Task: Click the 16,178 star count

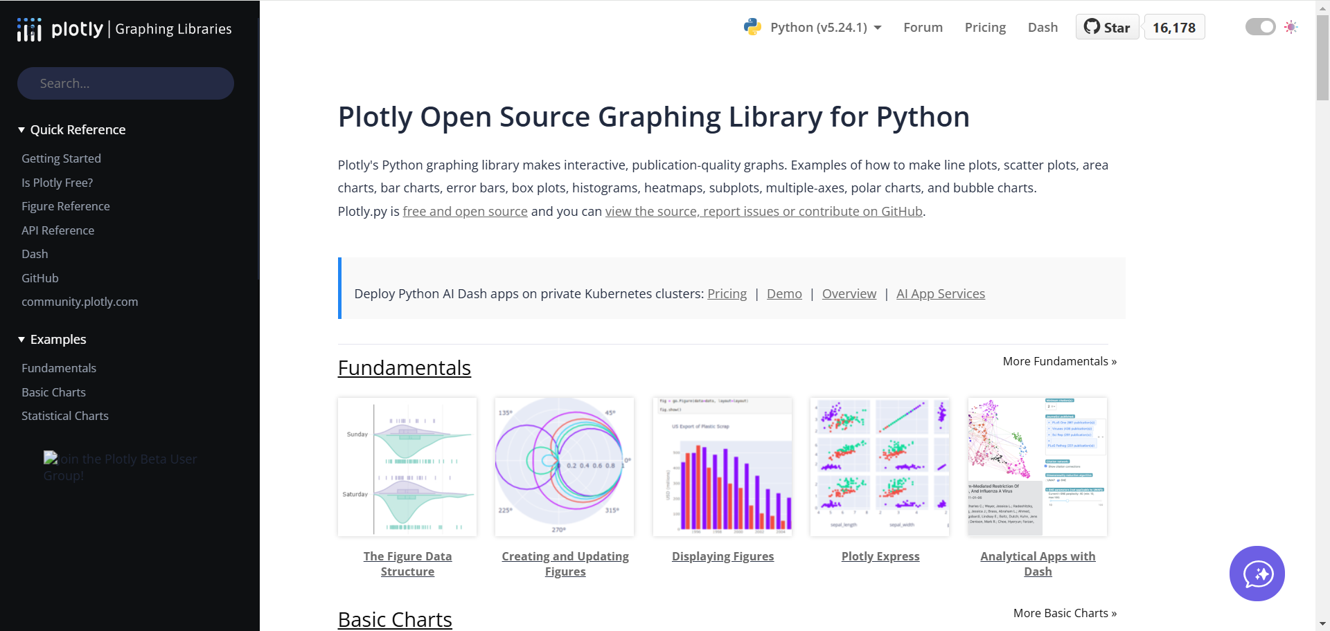Action: [1174, 27]
